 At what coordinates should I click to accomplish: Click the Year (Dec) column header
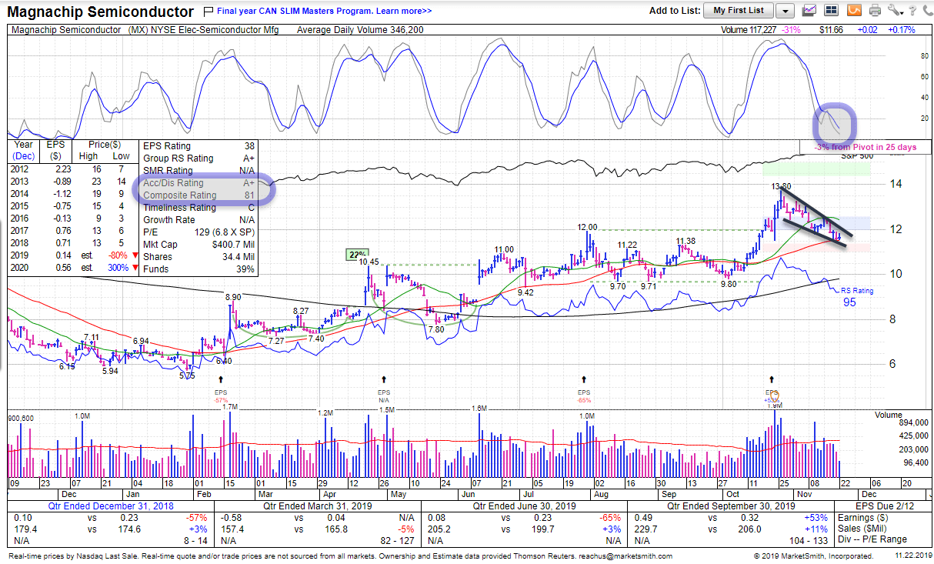[x=24, y=150]
